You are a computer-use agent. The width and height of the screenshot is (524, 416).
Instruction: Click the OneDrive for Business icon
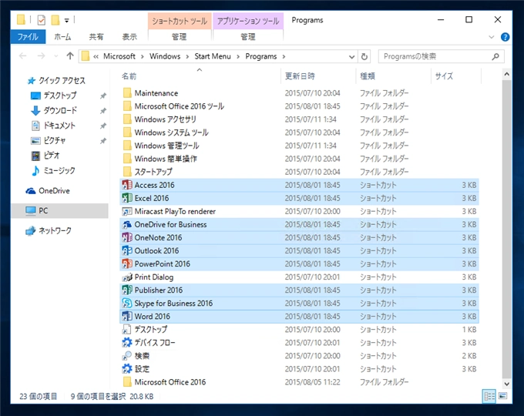127,224
